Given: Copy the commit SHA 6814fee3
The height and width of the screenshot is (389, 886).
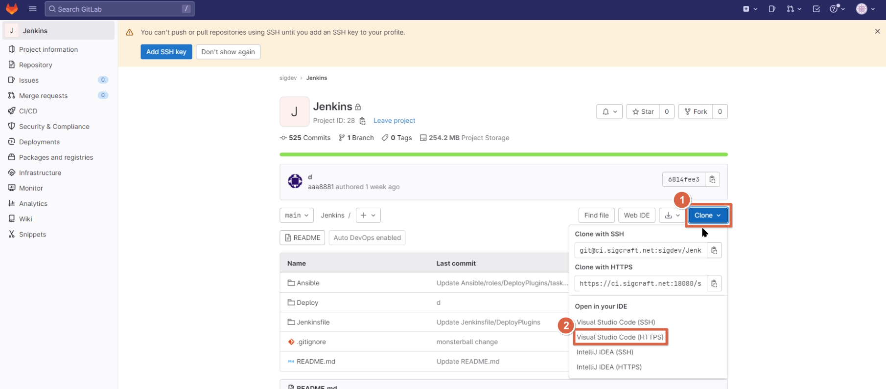Looking at the screenshot, I should [x=712, y=179].
